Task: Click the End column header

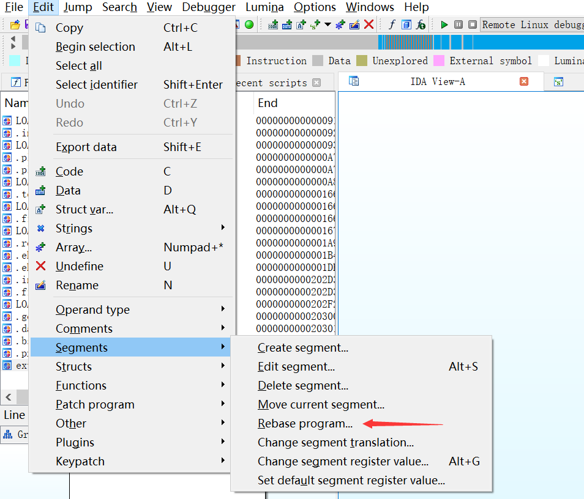Action: [x=268, y=103]
